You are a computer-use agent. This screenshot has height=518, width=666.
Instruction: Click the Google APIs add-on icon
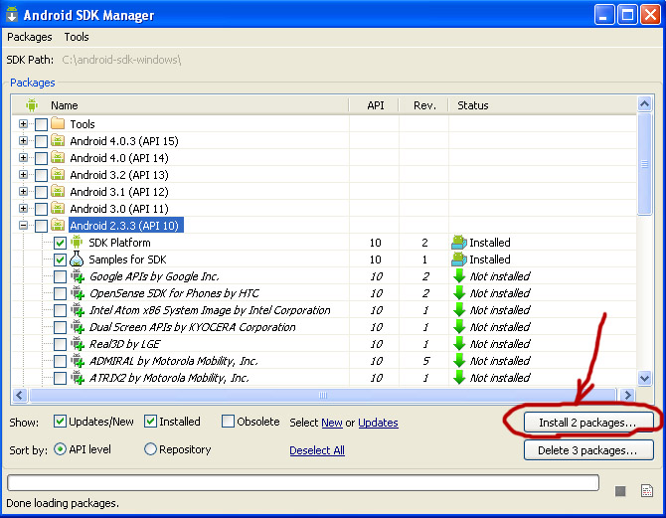pyautogui.click(x=77, y=276)
